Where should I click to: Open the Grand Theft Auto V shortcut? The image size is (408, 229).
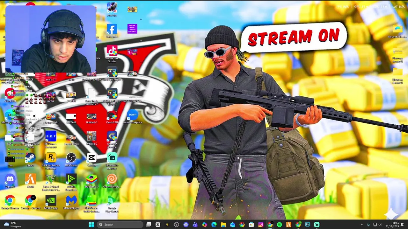(51, 183)
